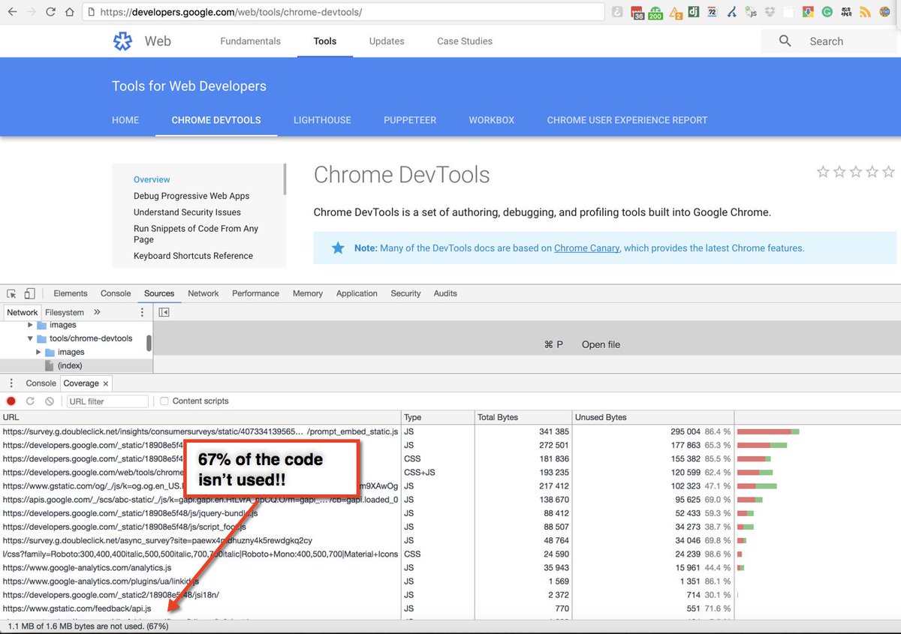901x634 pixels.
Task: Open Understand Security Issues sidebar link
Action: pyautogui.click(x=187, y=212)
